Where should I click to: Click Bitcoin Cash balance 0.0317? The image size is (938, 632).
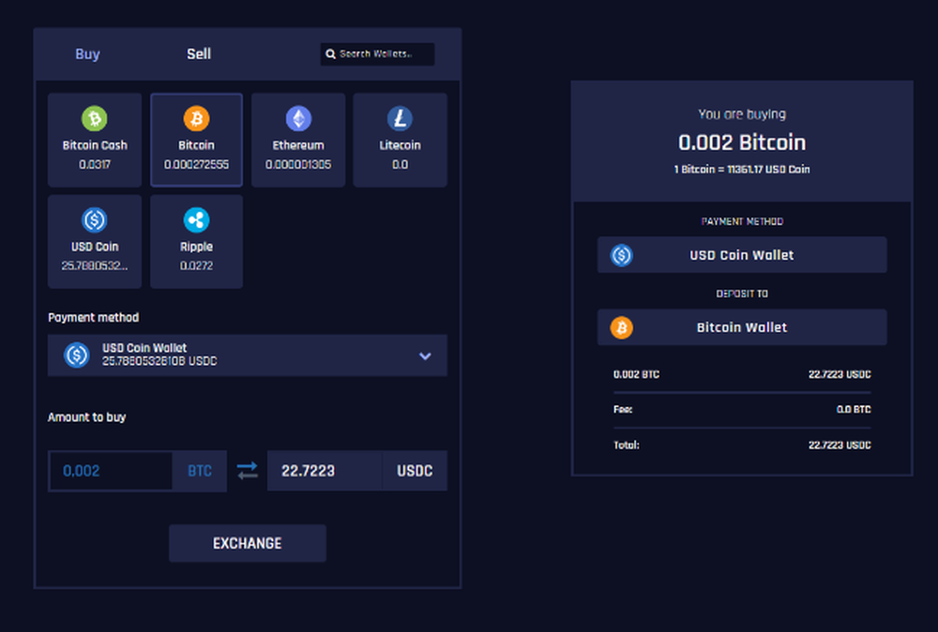tap(95, 164)
